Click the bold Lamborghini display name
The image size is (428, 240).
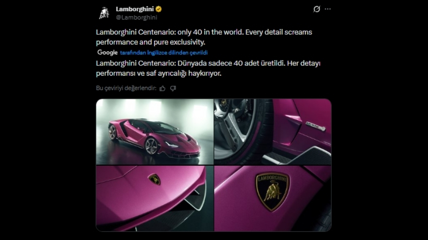(135, 9)
